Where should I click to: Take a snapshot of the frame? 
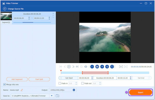pyautogui.click(x=97, y=67)
